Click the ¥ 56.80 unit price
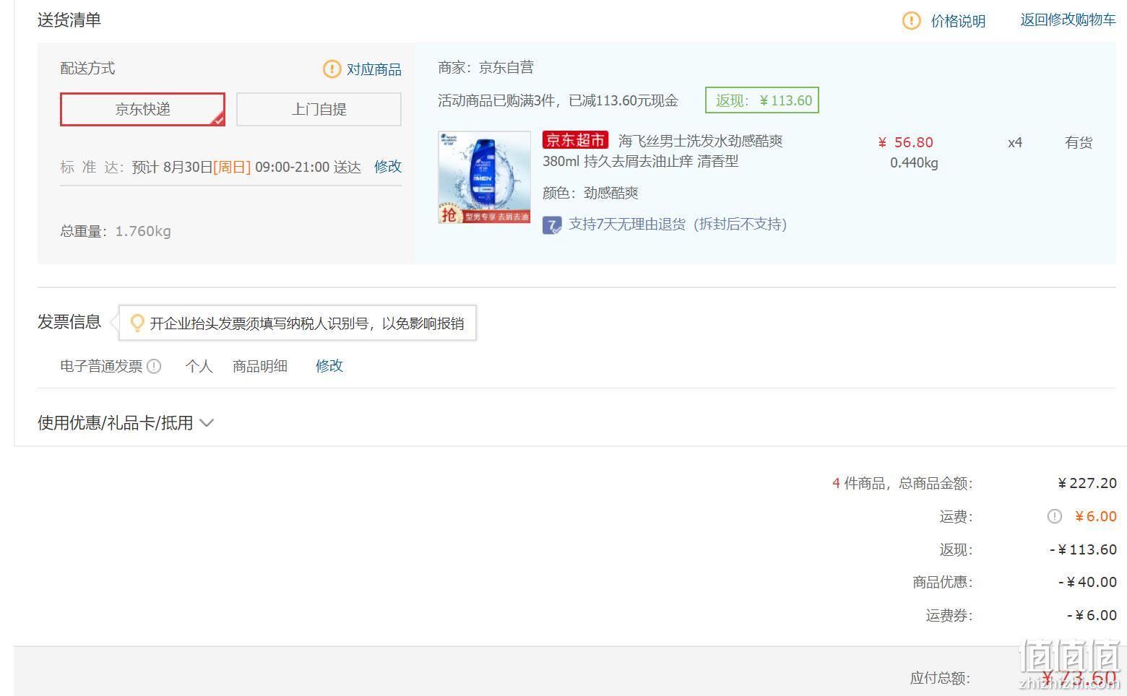This screenshot has height=696, width=1127. click(906, 142)
